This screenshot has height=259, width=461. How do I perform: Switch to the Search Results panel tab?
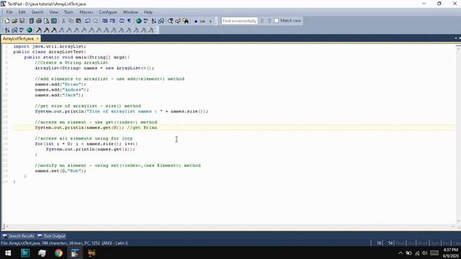coord(19,236)
